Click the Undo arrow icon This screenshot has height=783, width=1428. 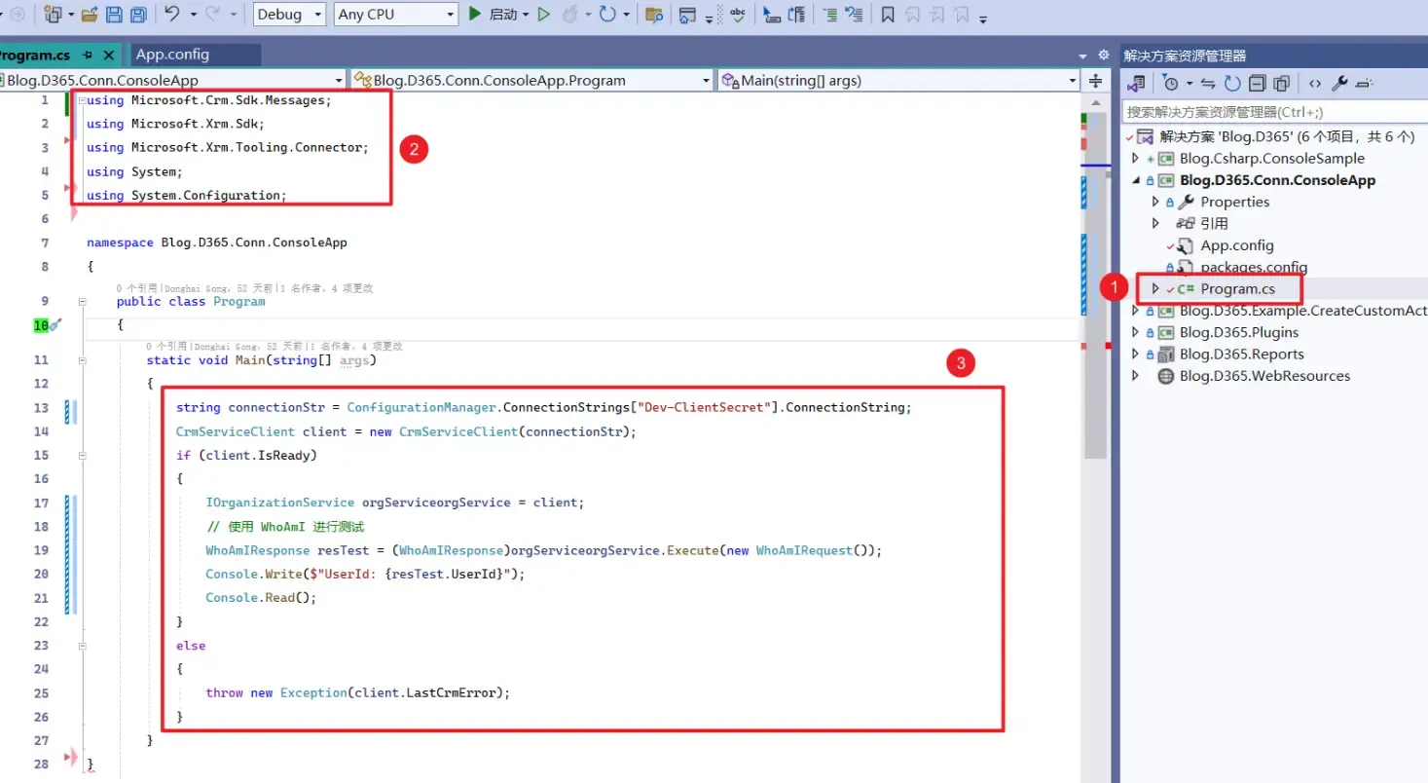click(x=172, y=15)
